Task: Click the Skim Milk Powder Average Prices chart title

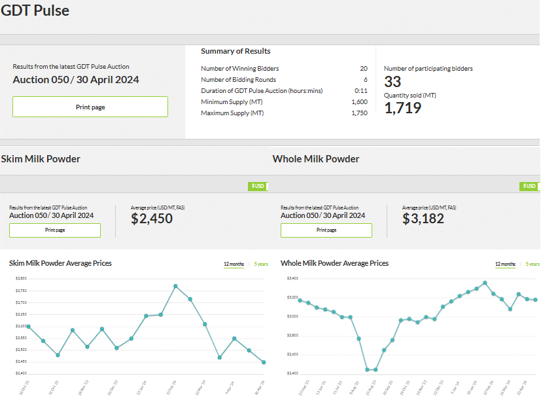Action: 60,263
